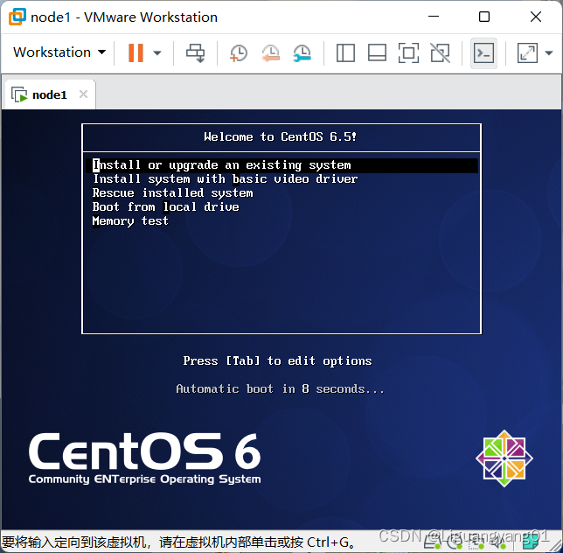Select Memory test boot entry

coord(130,221)
